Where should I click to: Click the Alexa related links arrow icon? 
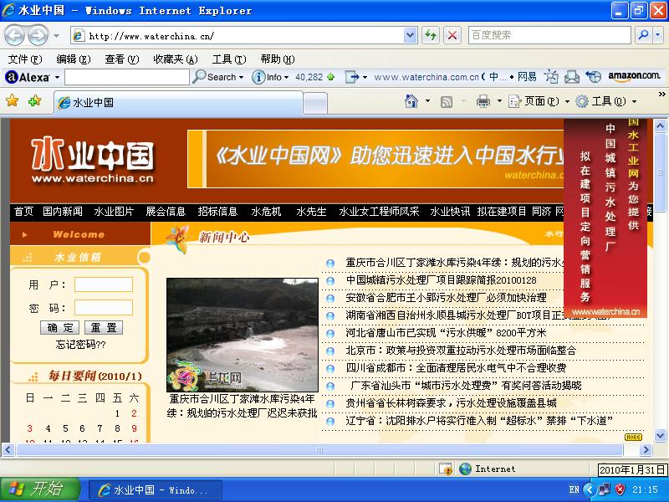pyautogui.click(x=352, y=77)
